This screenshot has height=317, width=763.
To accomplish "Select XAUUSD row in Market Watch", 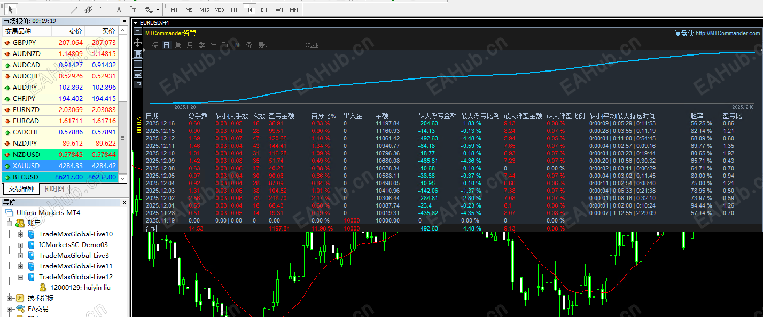I will (x=59, y=165).
